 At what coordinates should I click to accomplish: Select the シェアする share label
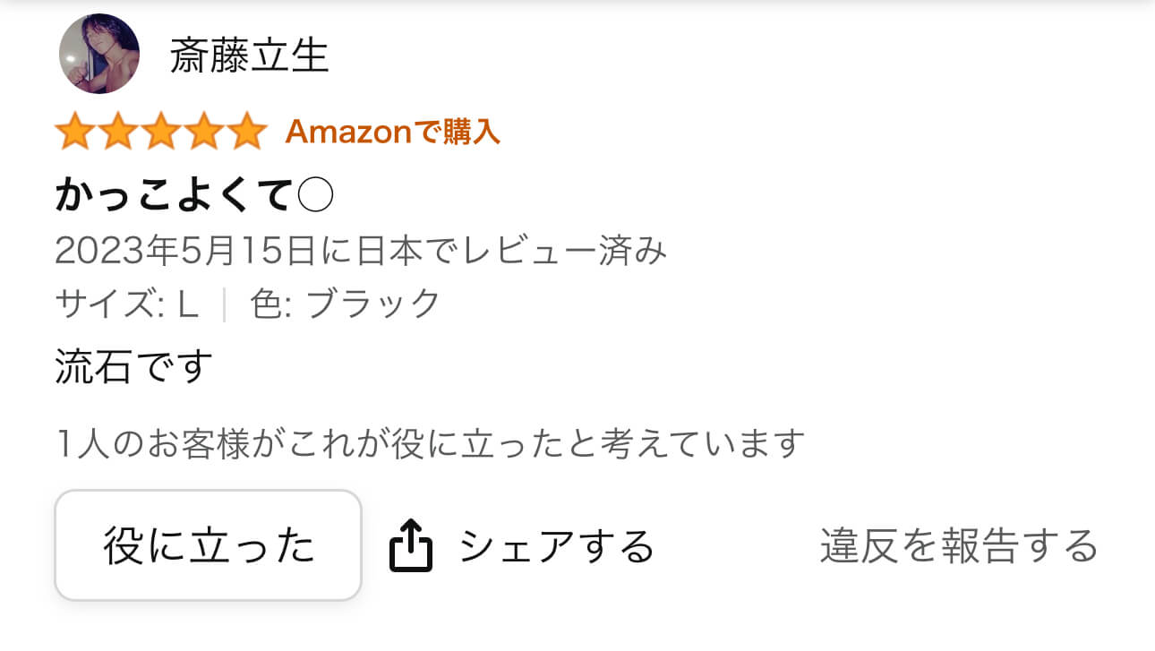tap(556, 546)
